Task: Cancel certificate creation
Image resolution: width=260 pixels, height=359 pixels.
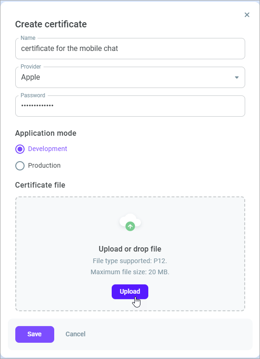Action: [x=76, y=334]
